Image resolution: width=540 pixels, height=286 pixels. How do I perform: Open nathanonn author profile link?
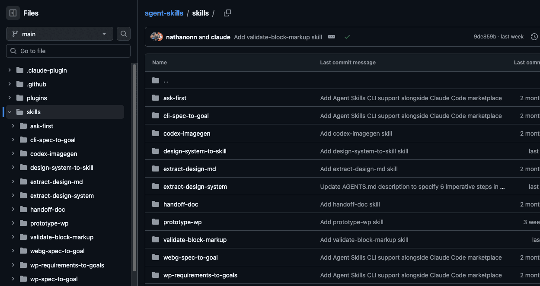182,37
